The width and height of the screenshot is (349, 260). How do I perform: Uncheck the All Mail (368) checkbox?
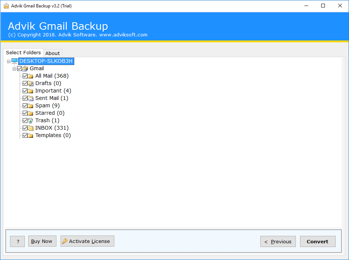(x=25, y=76)
